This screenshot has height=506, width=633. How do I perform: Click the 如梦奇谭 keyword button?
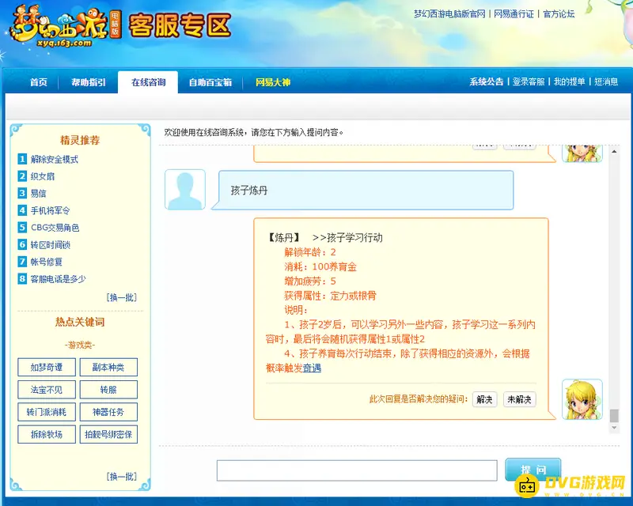(x=47, y=367)
